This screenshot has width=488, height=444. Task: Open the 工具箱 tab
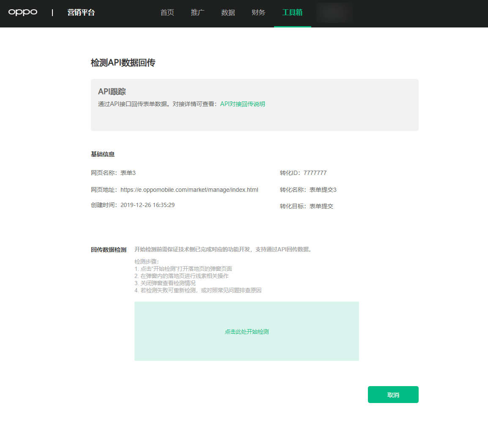point(292,13)
